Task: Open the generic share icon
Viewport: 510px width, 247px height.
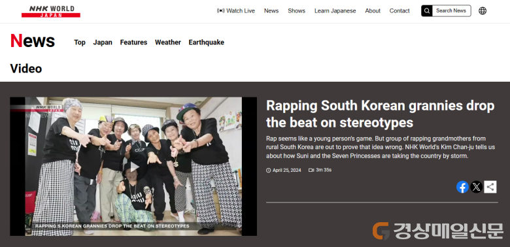Action: [x=490, y=187]
